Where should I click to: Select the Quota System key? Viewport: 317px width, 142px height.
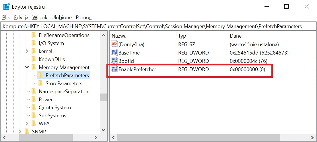(55, 107)
